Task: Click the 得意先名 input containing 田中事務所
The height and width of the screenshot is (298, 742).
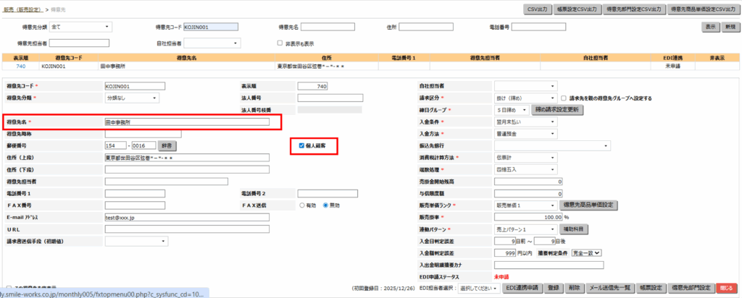Action: pyautogui.click(x=187, y=122)
